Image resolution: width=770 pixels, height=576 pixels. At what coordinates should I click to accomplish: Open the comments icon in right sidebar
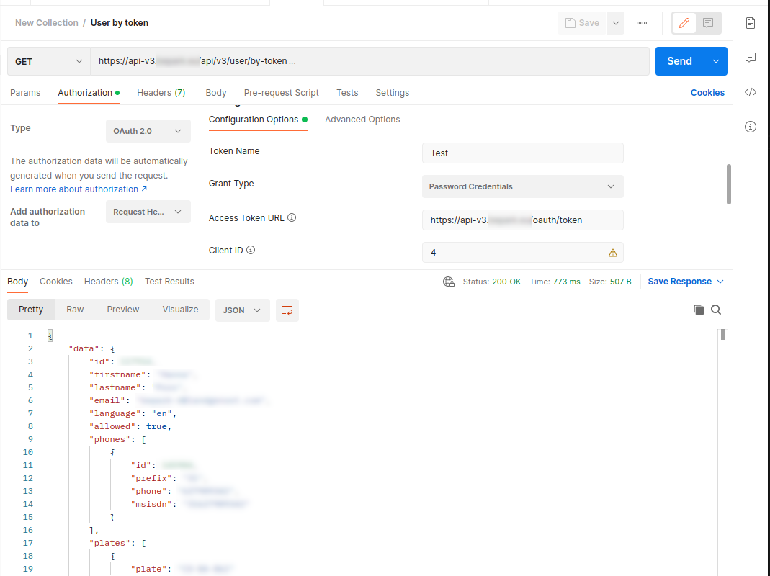(x=751, y=58)
